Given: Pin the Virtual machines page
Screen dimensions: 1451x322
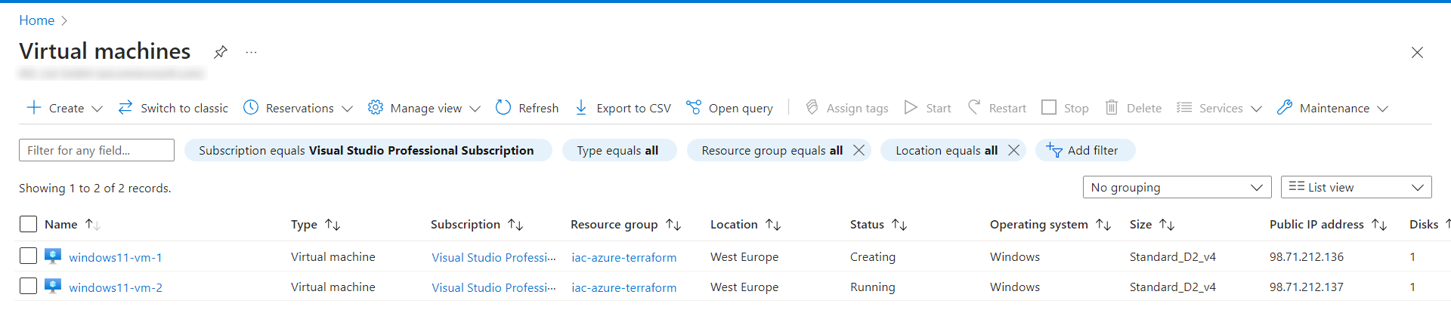Looking at the screenshot, I should 220,52.
